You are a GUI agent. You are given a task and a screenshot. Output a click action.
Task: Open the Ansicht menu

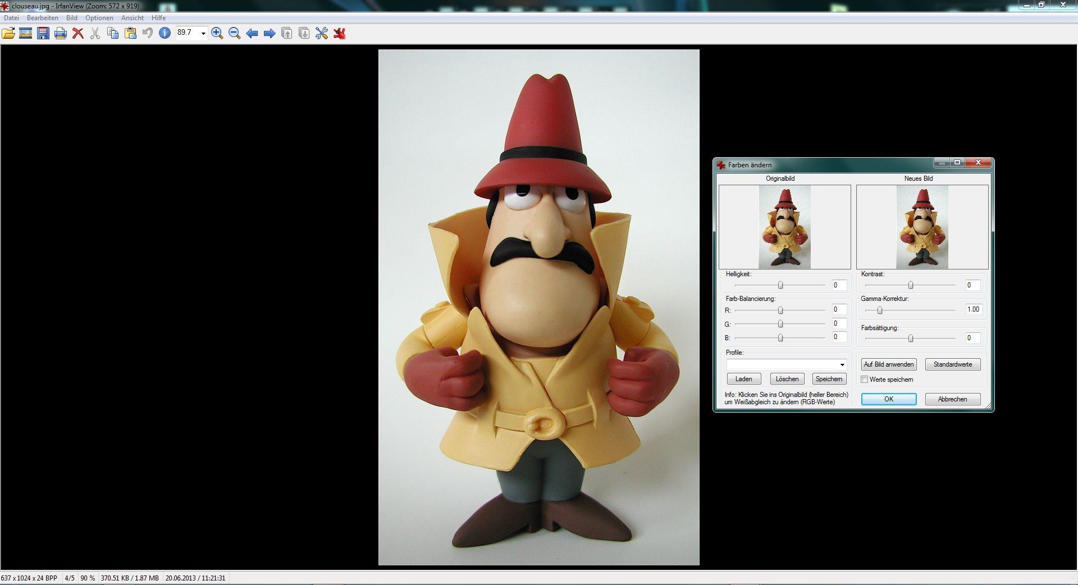133,18
